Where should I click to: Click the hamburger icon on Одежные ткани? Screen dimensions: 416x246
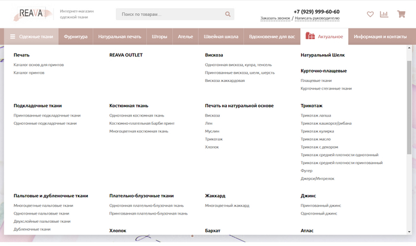12,37
